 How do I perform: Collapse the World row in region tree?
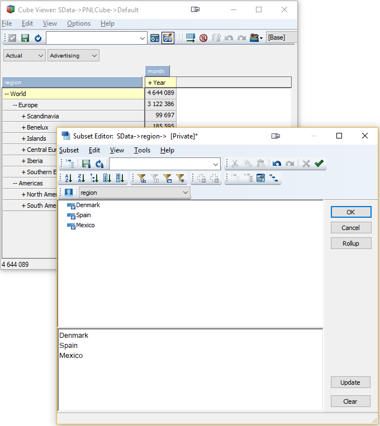pos(7,94)
